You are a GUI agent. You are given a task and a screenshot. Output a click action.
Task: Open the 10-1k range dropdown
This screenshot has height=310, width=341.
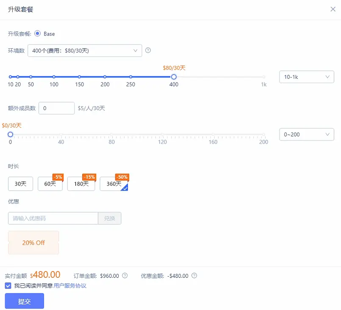click(x=306, y=77)
